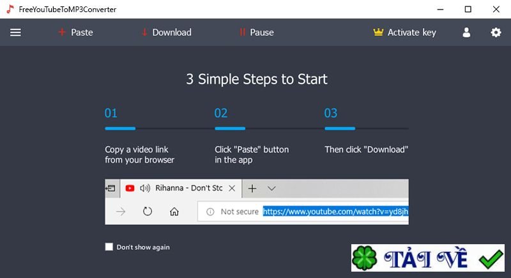
Task: Open the settings gear icon
Action: (x=496, y=33)
